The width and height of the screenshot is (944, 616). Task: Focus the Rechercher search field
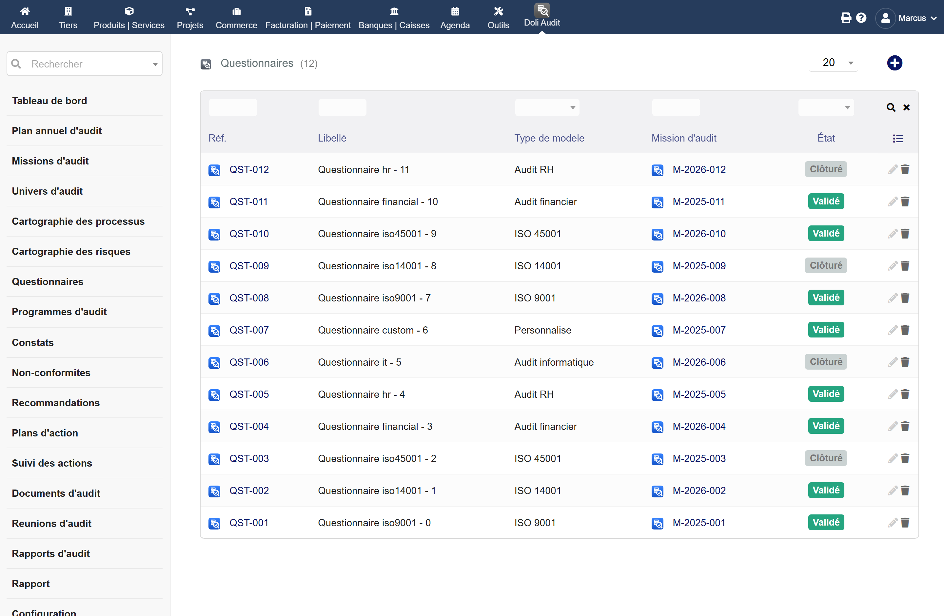coord(85,64)
